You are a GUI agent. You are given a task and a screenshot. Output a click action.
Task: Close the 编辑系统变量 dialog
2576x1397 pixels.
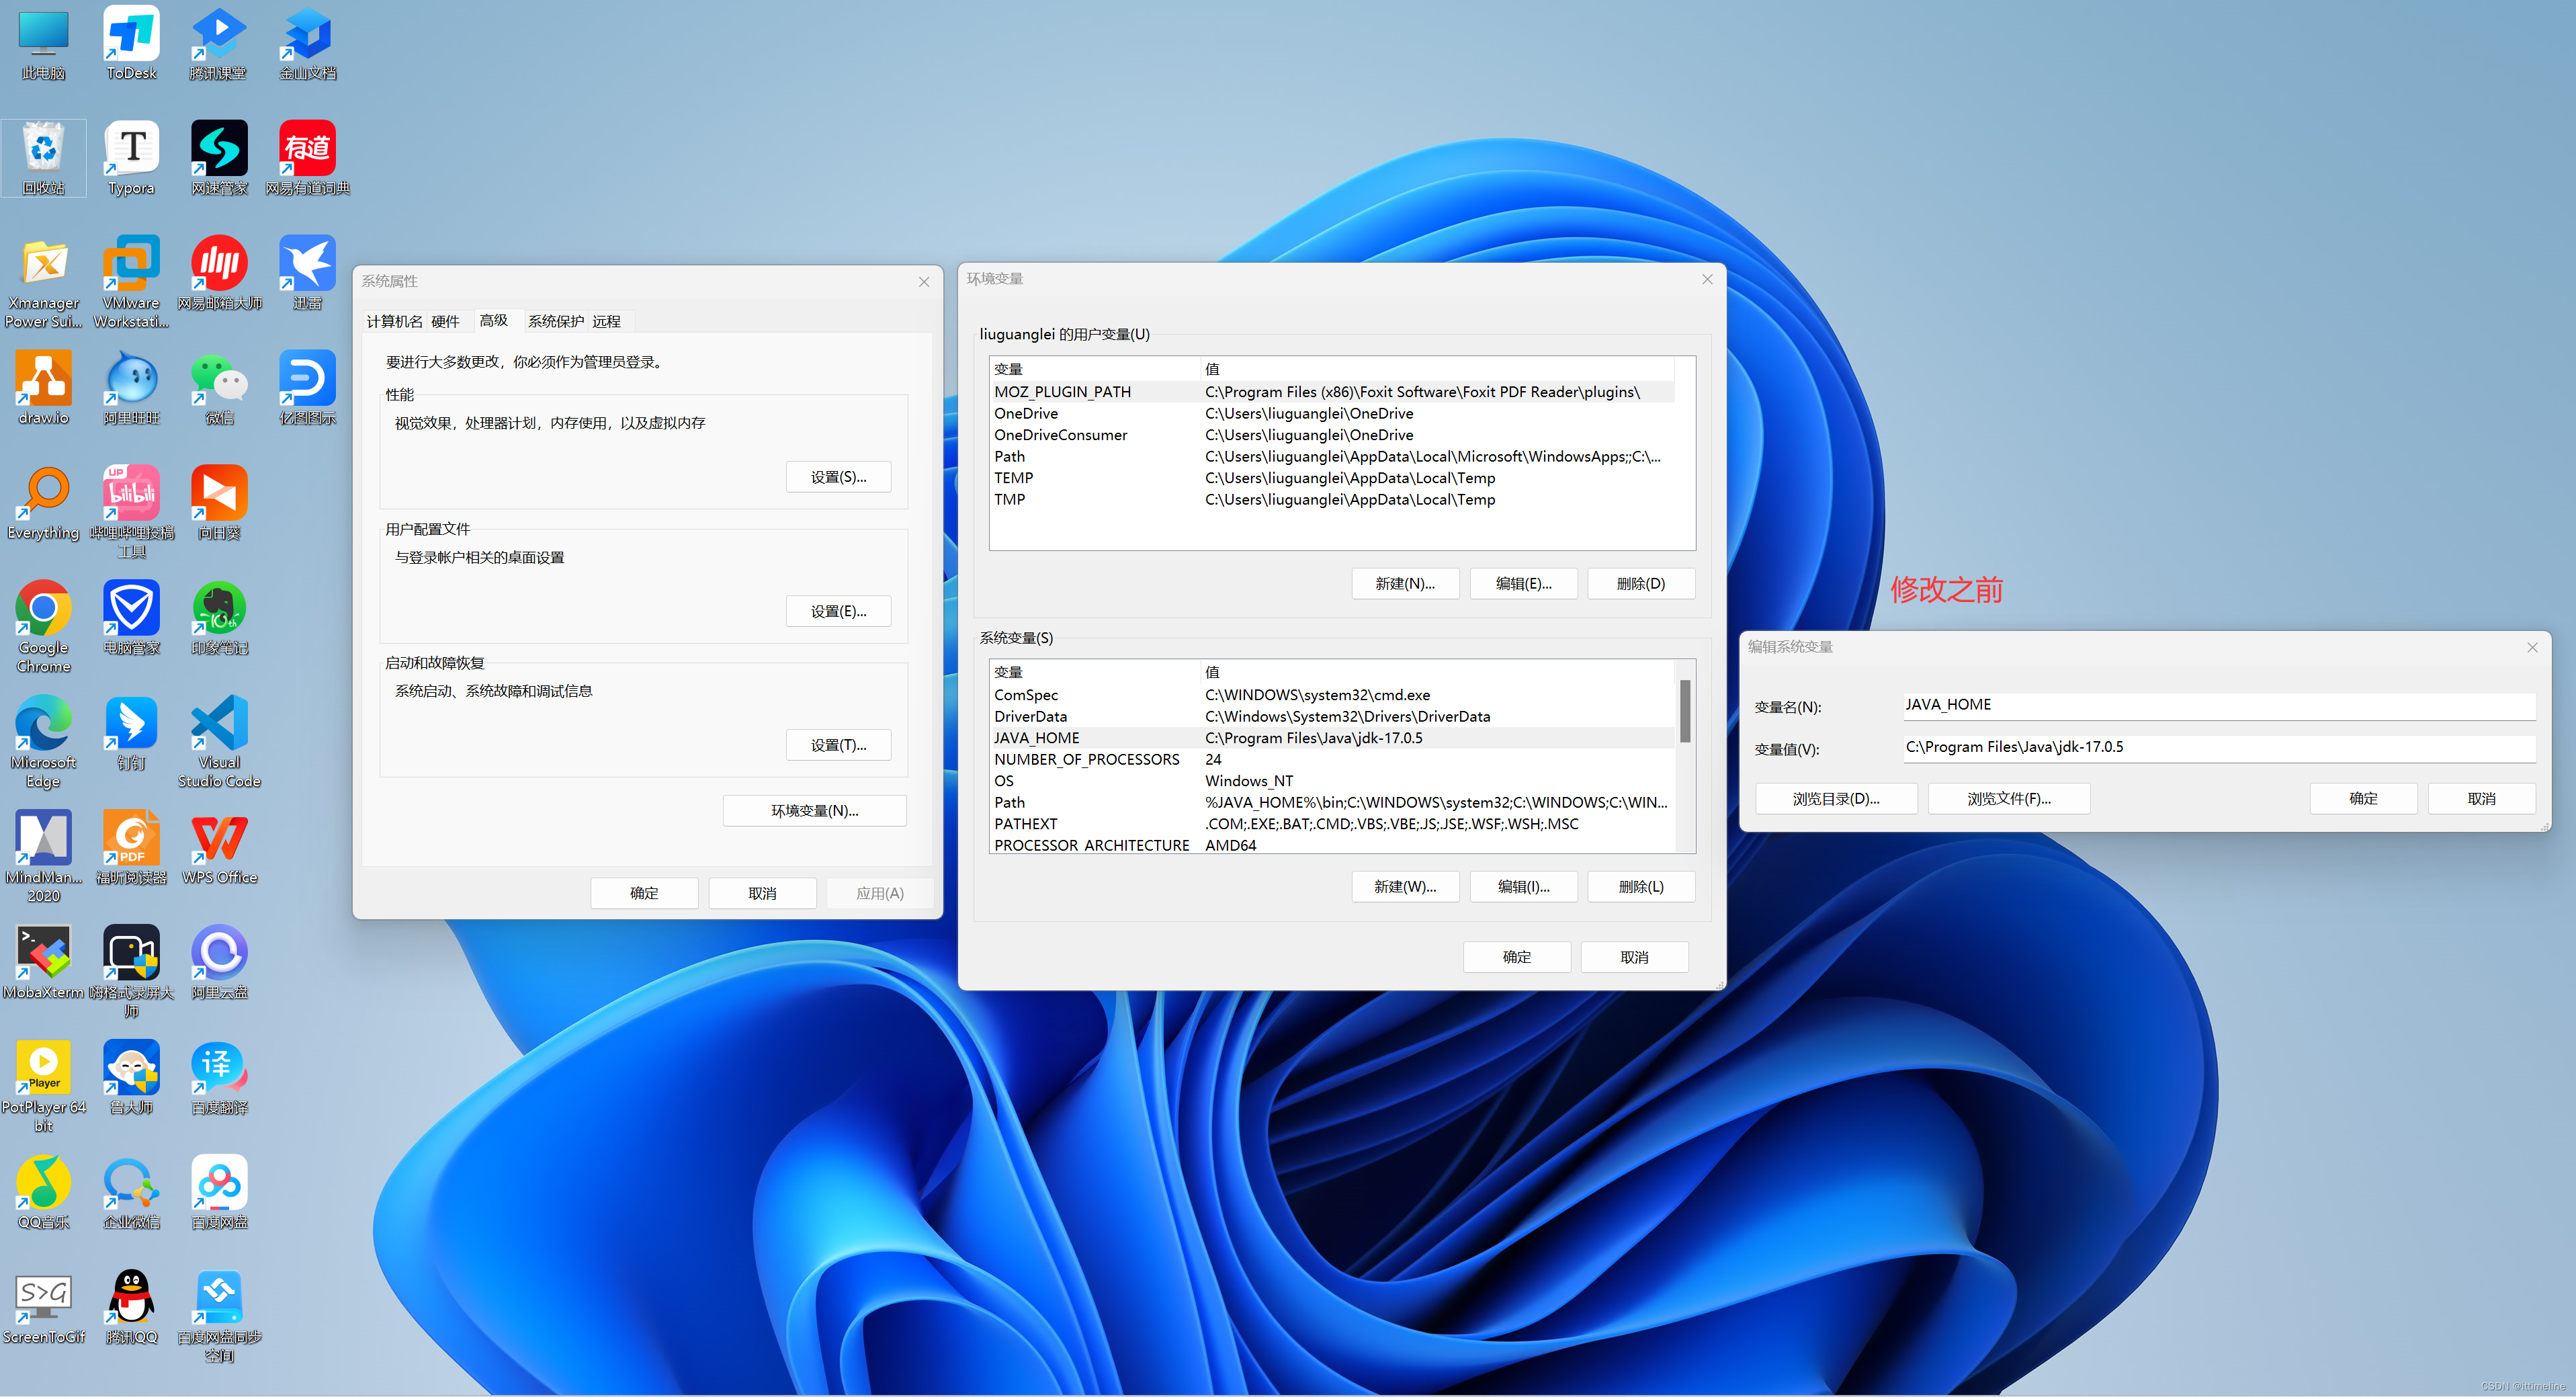[2532, 647]
